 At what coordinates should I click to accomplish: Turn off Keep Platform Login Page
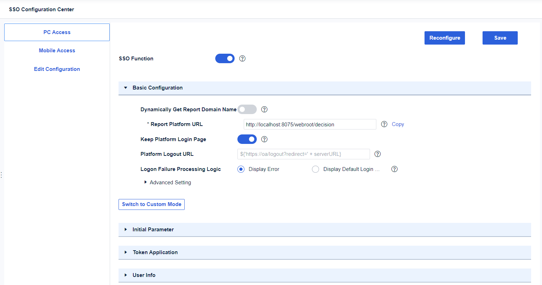pyautogui.click(x=247, y=139)
